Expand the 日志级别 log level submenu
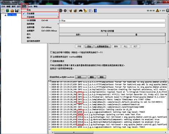Viewport: 169px width, 134px height. click(40, 17)
